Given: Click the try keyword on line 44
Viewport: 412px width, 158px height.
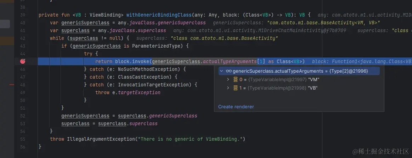Looking at the screenshot, I should [88, 54].
